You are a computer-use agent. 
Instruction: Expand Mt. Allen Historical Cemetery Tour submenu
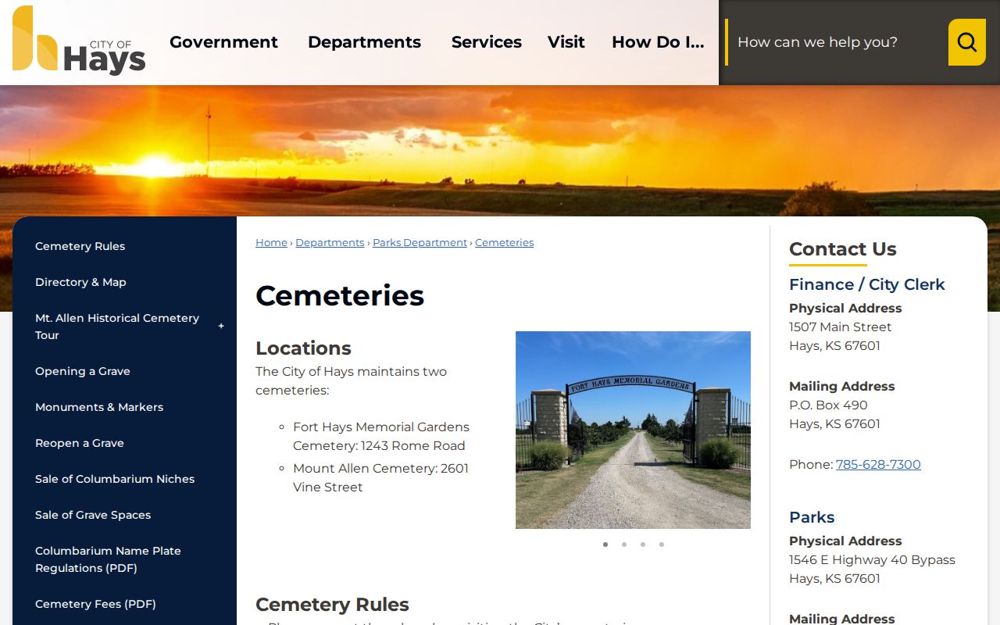coord(221,327)
